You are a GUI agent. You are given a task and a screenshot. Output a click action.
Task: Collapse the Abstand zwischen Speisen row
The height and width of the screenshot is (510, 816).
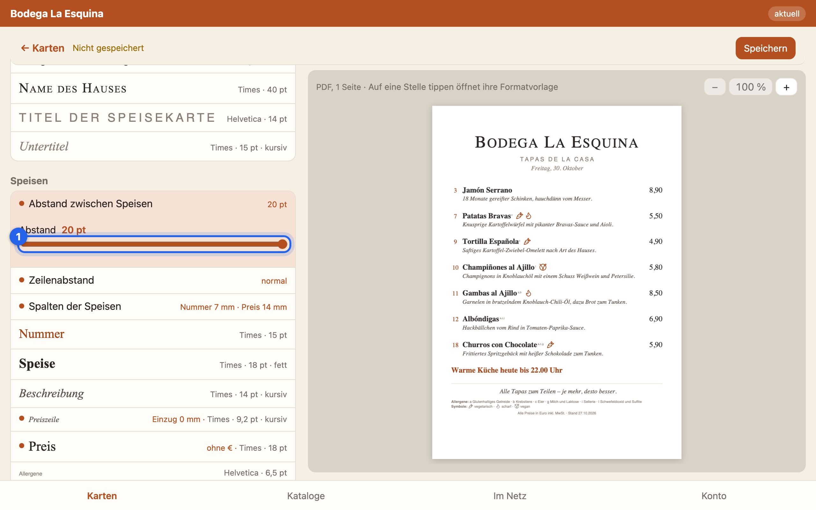(153, 204)
